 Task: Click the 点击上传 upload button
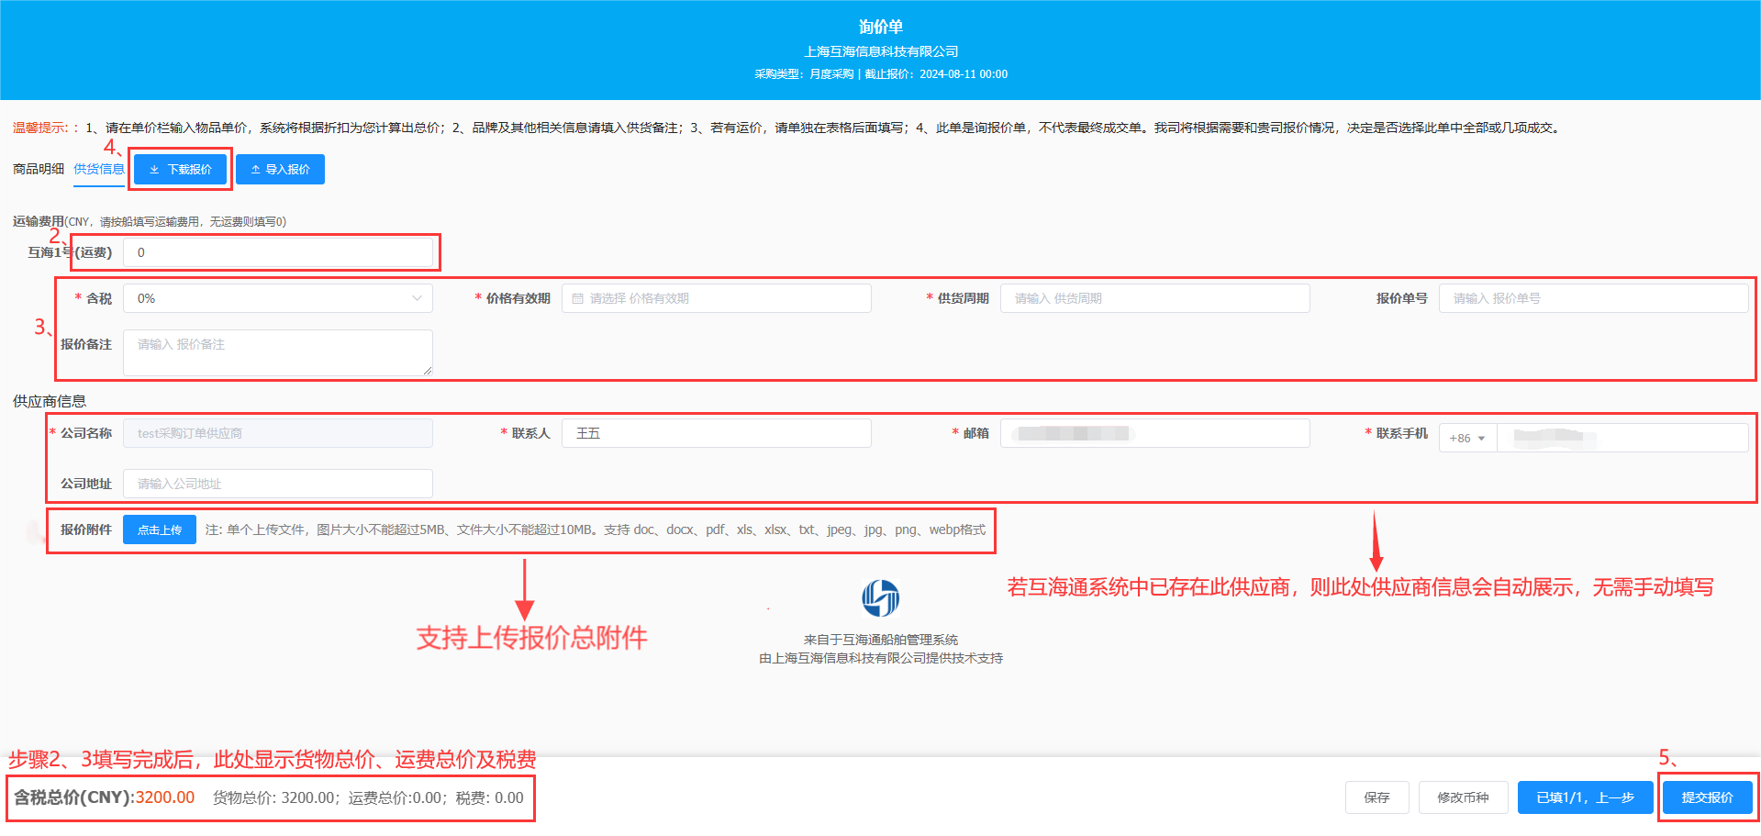[x=160, y=529]
